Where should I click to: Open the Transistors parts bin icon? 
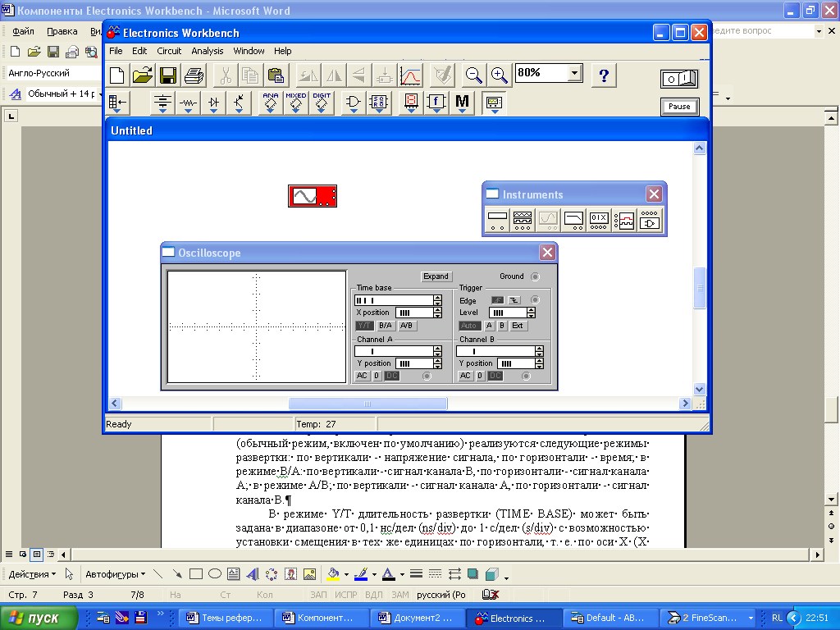coord(239,103)
